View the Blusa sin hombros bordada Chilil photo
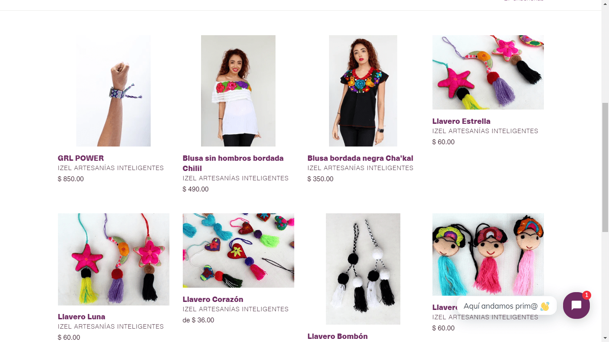The width and height of the screenshot is (609, 342). [238, 91]
